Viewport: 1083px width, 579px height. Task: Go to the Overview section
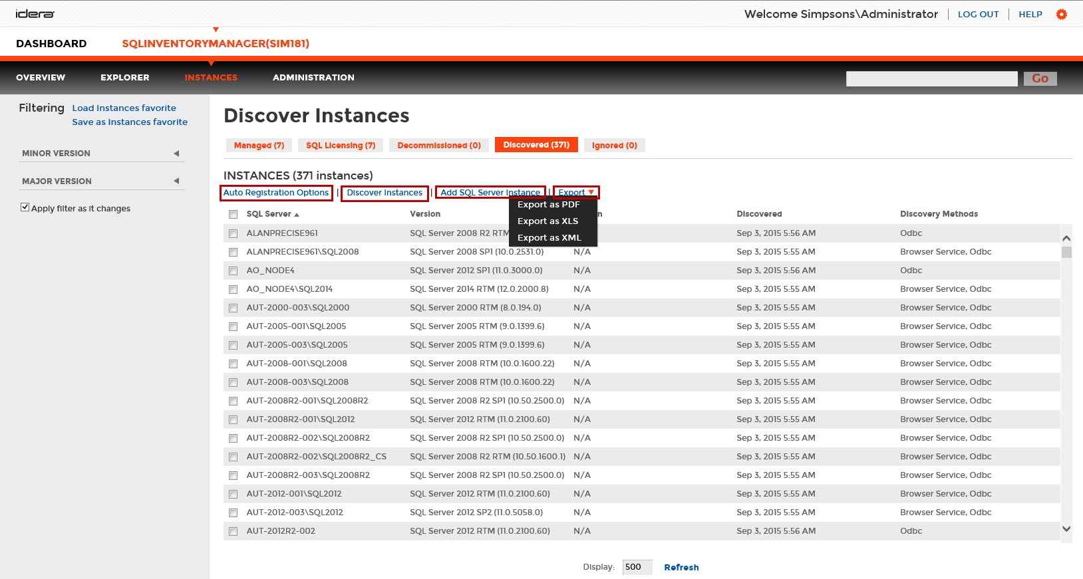coord(41,78)
